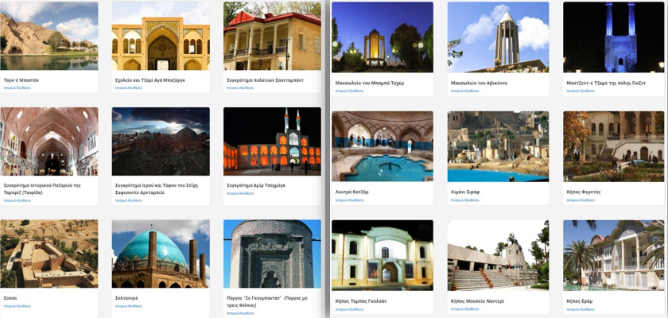Image resolution: width=668 pixels, height=318 pixels.
Task: Open the Ταγκ-έ Μποστάν thumbnail image
Action: click(x=49, y=36)
